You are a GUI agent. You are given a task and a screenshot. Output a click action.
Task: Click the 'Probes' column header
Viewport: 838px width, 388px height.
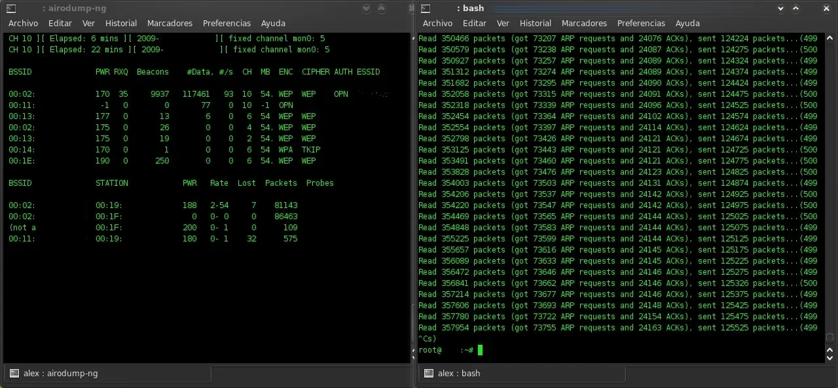point(320,183)
